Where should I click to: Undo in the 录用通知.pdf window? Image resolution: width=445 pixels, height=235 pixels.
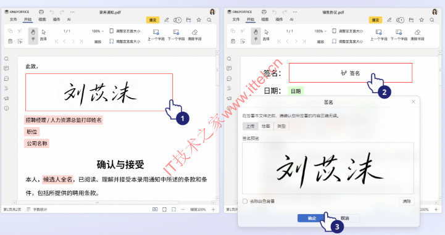pos(52,12)
